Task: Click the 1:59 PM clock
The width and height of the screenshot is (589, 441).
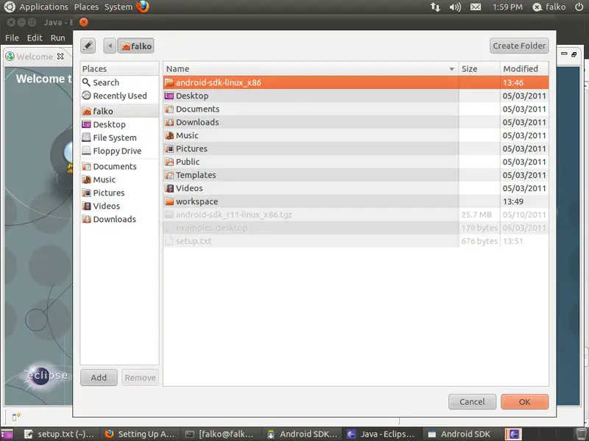Action: 507,7
